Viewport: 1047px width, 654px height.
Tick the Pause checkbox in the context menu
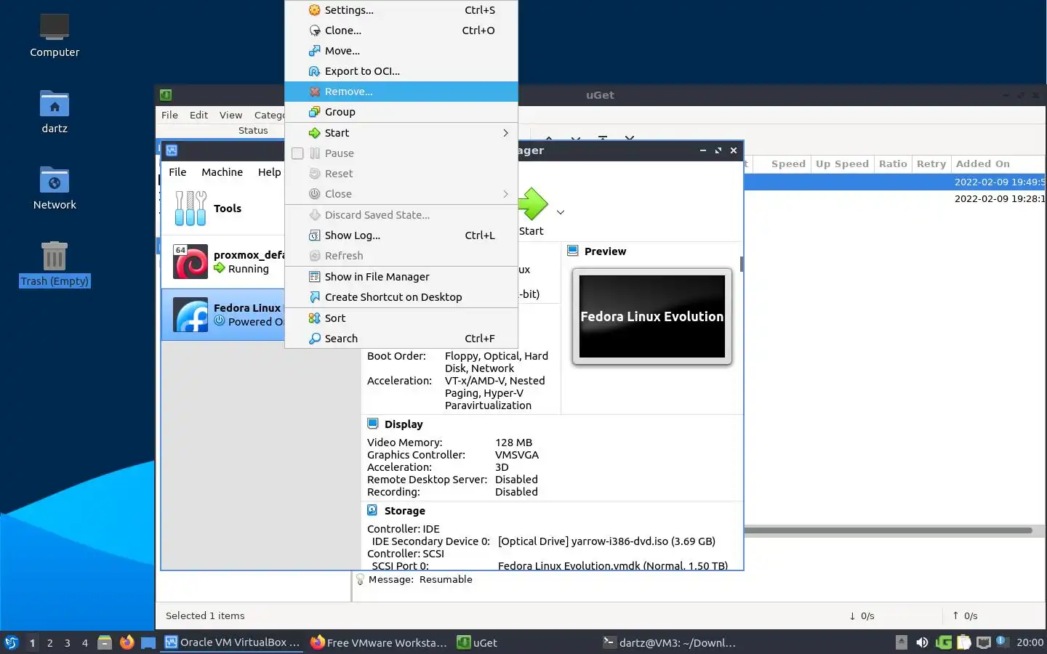point(297,153)
